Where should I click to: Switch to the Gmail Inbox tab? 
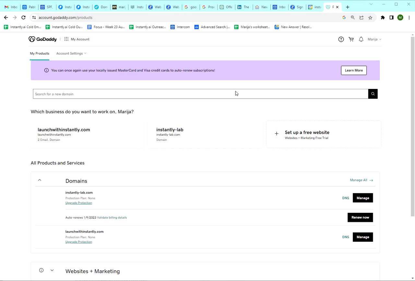tap(11, 7)
